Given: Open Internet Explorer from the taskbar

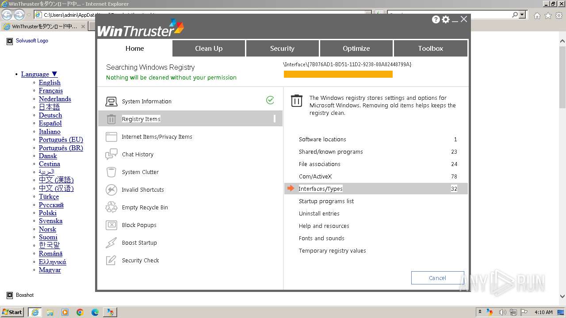Looking at the screenshot, I should pyautogui.click(x=34, y=312).
